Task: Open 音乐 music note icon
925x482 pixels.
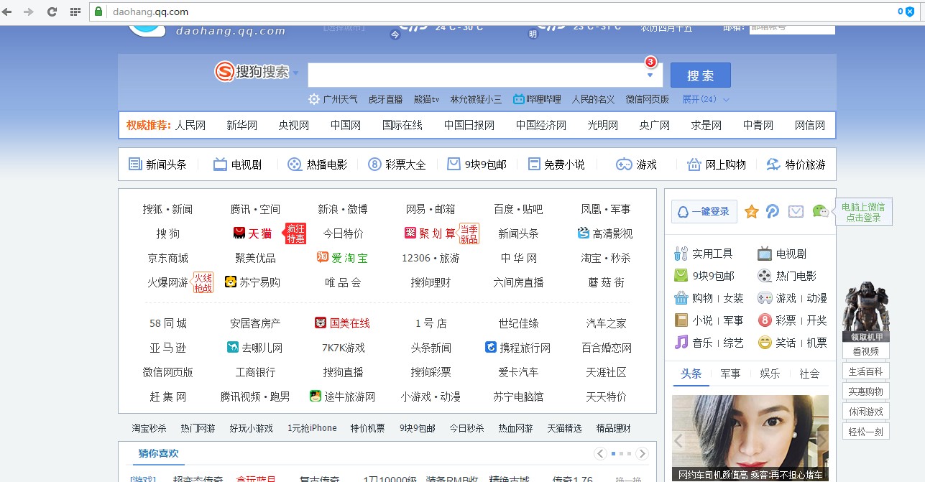Action: tap(681, 343)
